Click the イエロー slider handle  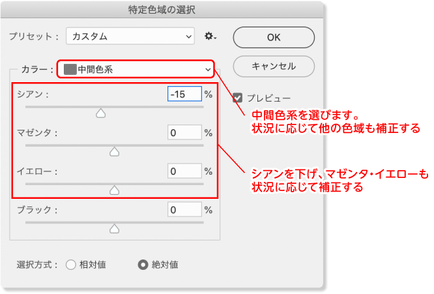[114, 190]
